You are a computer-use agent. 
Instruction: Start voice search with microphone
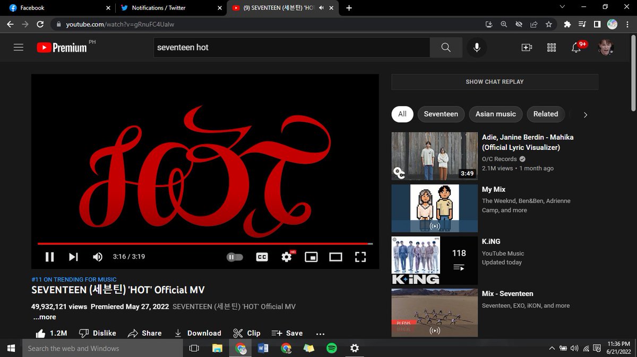(x=477, y=47)
